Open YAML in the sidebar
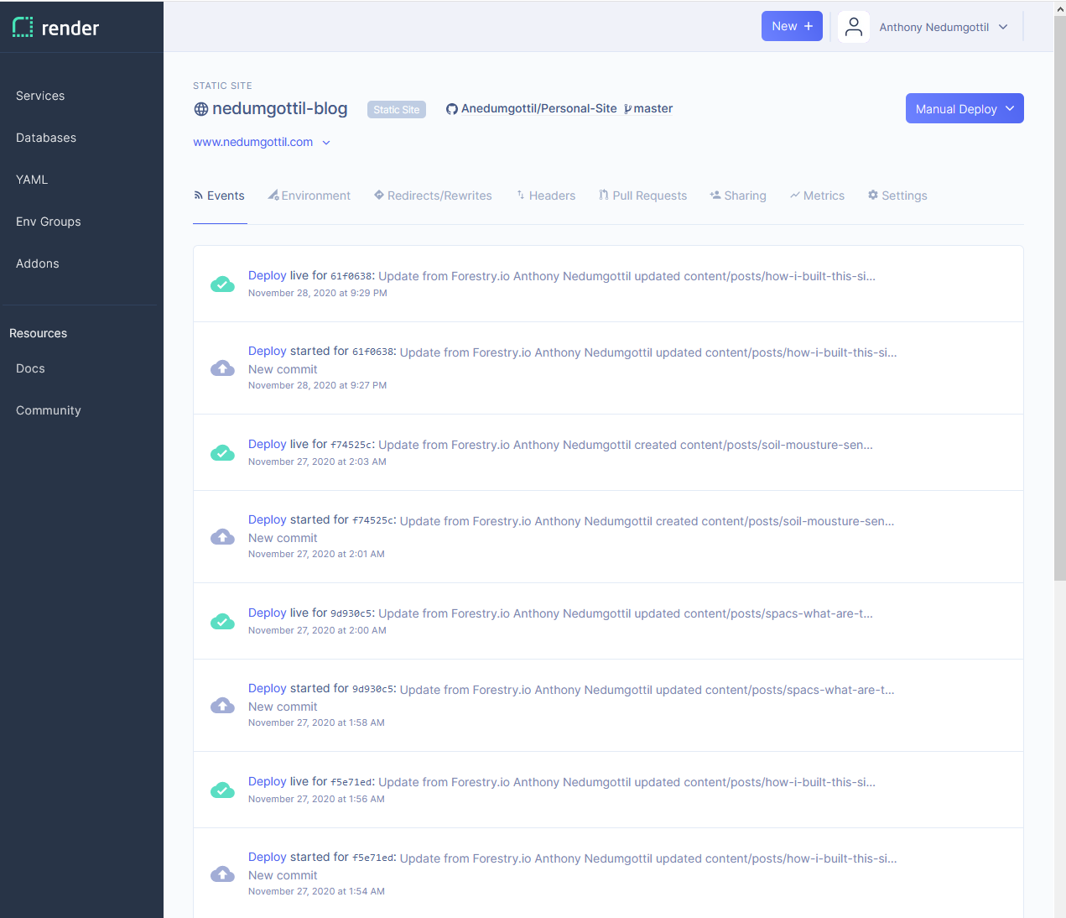This screenshot has height=918, width=1066. click(32, 180)
